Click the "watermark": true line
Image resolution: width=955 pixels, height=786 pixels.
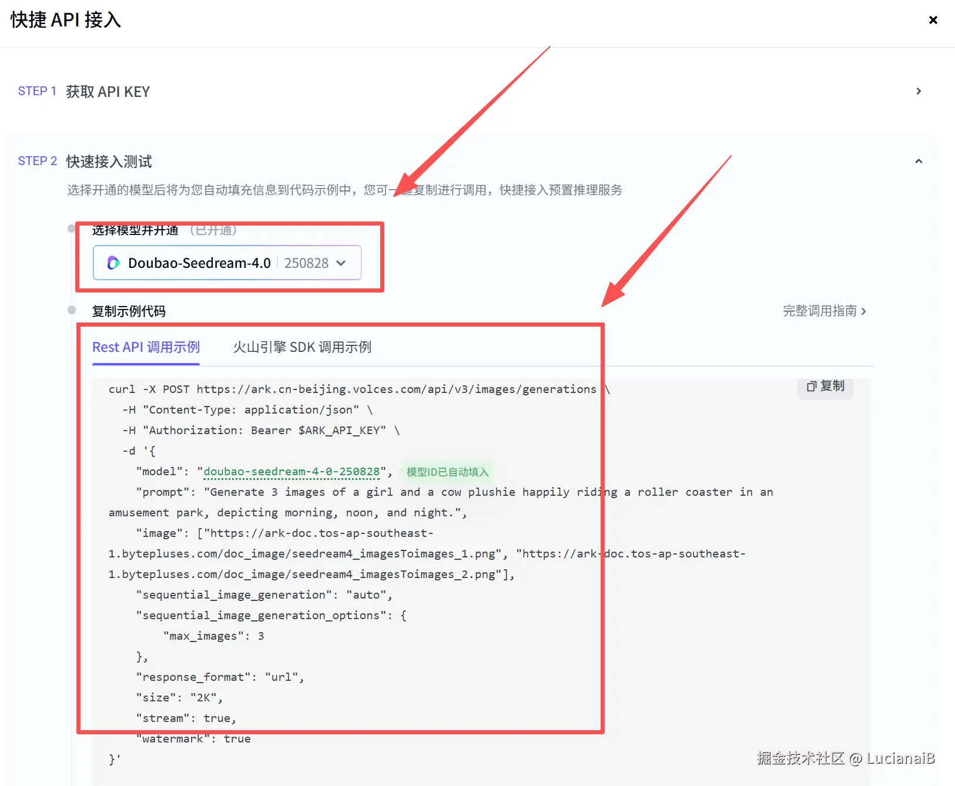pyautogui.click(x=193, y=738)
